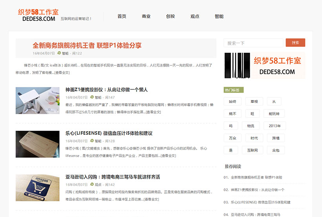322x217 pixels.
Task: Click 查看全文 for the 神画Z1 article
Action: [153, 112]
